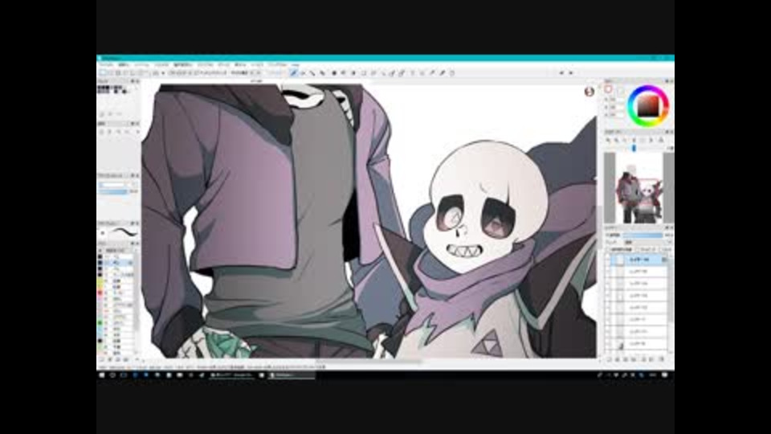The width and height of the screenshot is (771, 434).
Task: Select the Move tool in toolbar
Action: click(323, 73)
